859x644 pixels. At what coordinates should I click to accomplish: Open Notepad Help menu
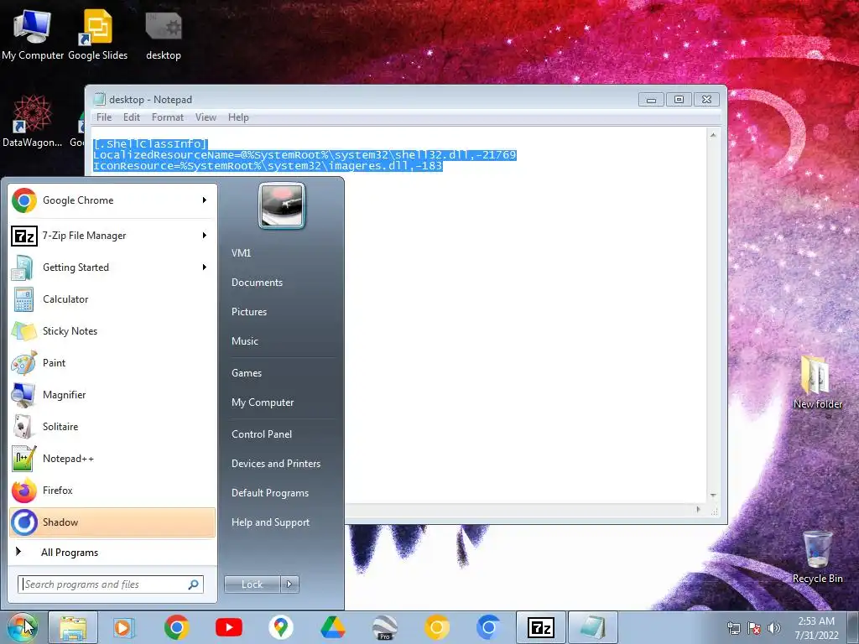238,117
